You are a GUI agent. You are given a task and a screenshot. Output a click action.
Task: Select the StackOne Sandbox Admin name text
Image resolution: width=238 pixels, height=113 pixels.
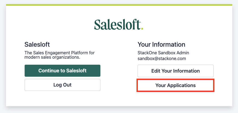click(163, 53)
